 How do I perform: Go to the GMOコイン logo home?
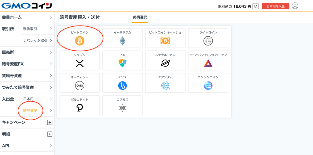(x=27, y=6)
